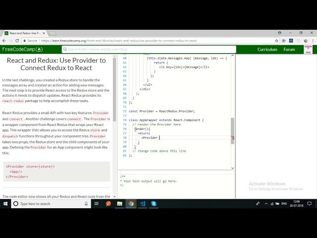Open the user profile avatar in the header

pos(308,50)
